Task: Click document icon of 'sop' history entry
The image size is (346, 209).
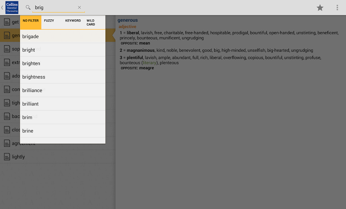Action: pyautogui.click(x=7, y=49)
